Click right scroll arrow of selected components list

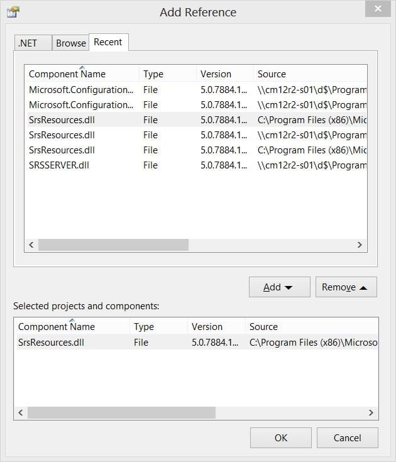click(371, 412)
